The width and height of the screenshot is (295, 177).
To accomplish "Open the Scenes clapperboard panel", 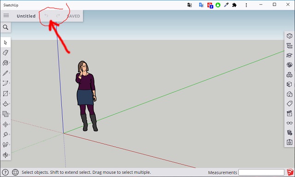I will 289,114.
